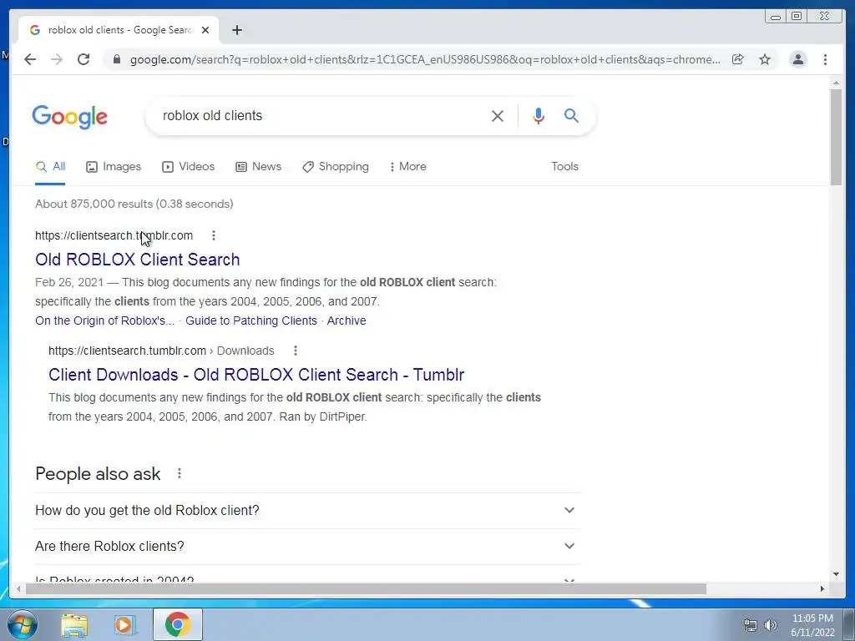
Task: Open search Tools options
Action: [564, 167]
